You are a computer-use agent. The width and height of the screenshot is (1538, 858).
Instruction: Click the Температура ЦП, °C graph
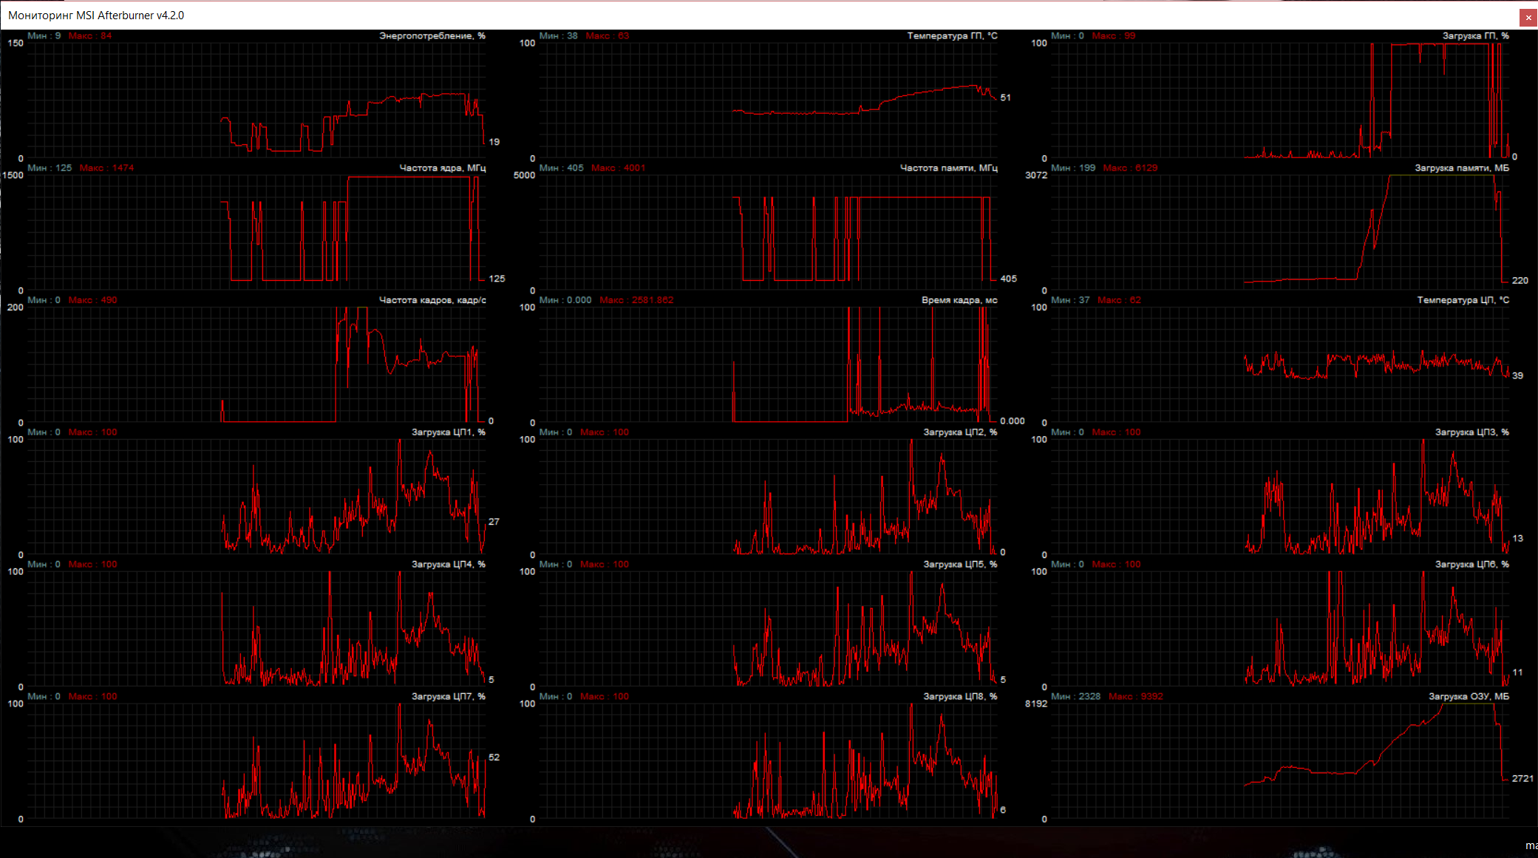pos(1279,364)
